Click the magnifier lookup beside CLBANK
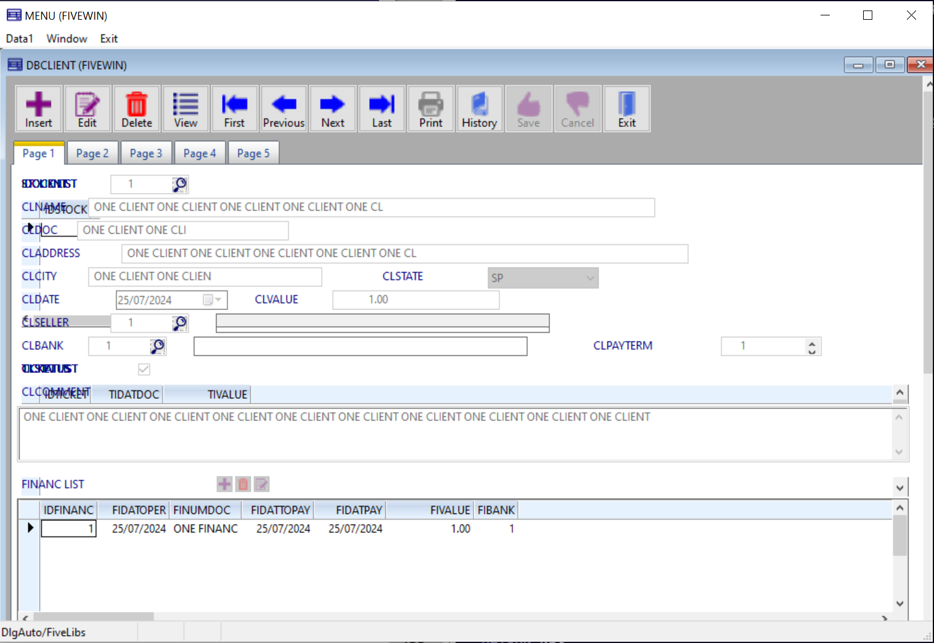 click(158, 346)
